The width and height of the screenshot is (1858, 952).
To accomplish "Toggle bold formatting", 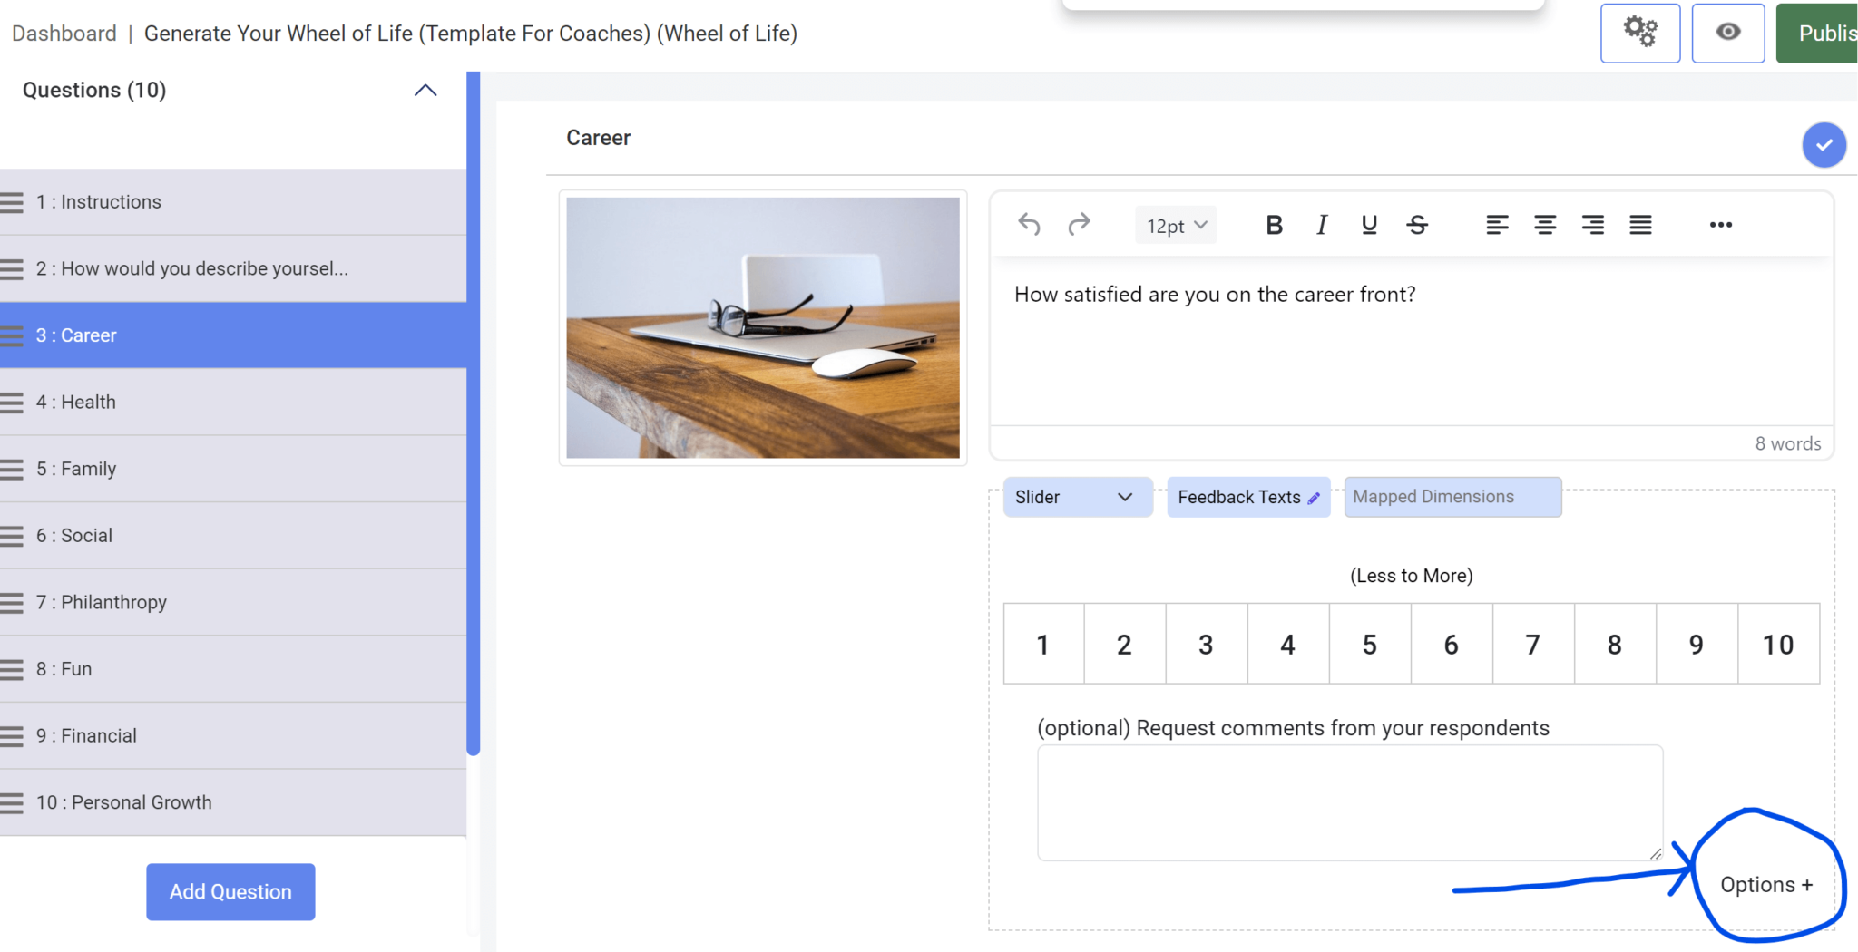I will (1275, 225).
